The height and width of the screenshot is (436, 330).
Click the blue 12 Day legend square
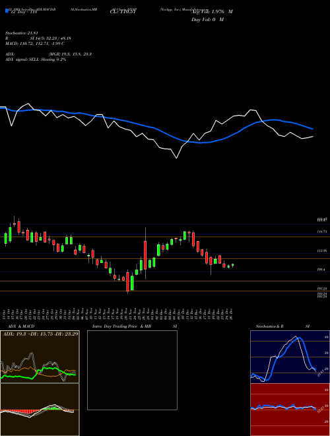tap(7, 11)
